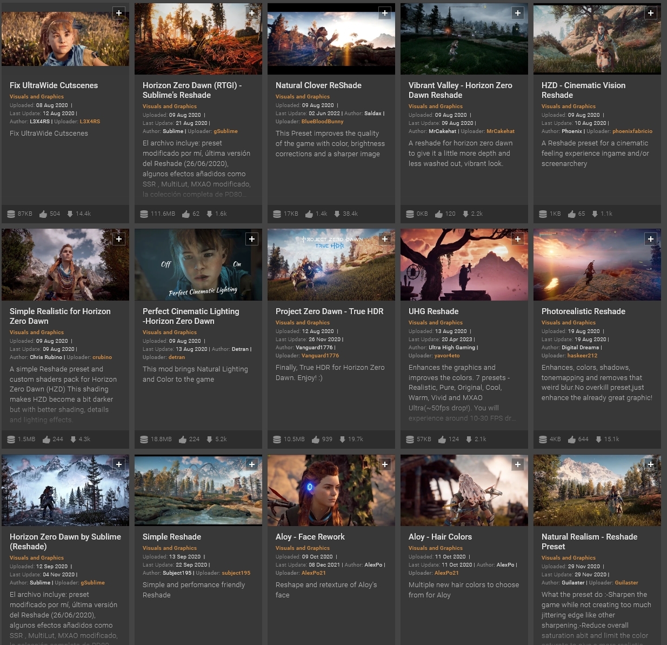The image size is (667, 645).
Task: Open the Natural Realism - Reshade Preset thumbnail
Action: (597, 490)
